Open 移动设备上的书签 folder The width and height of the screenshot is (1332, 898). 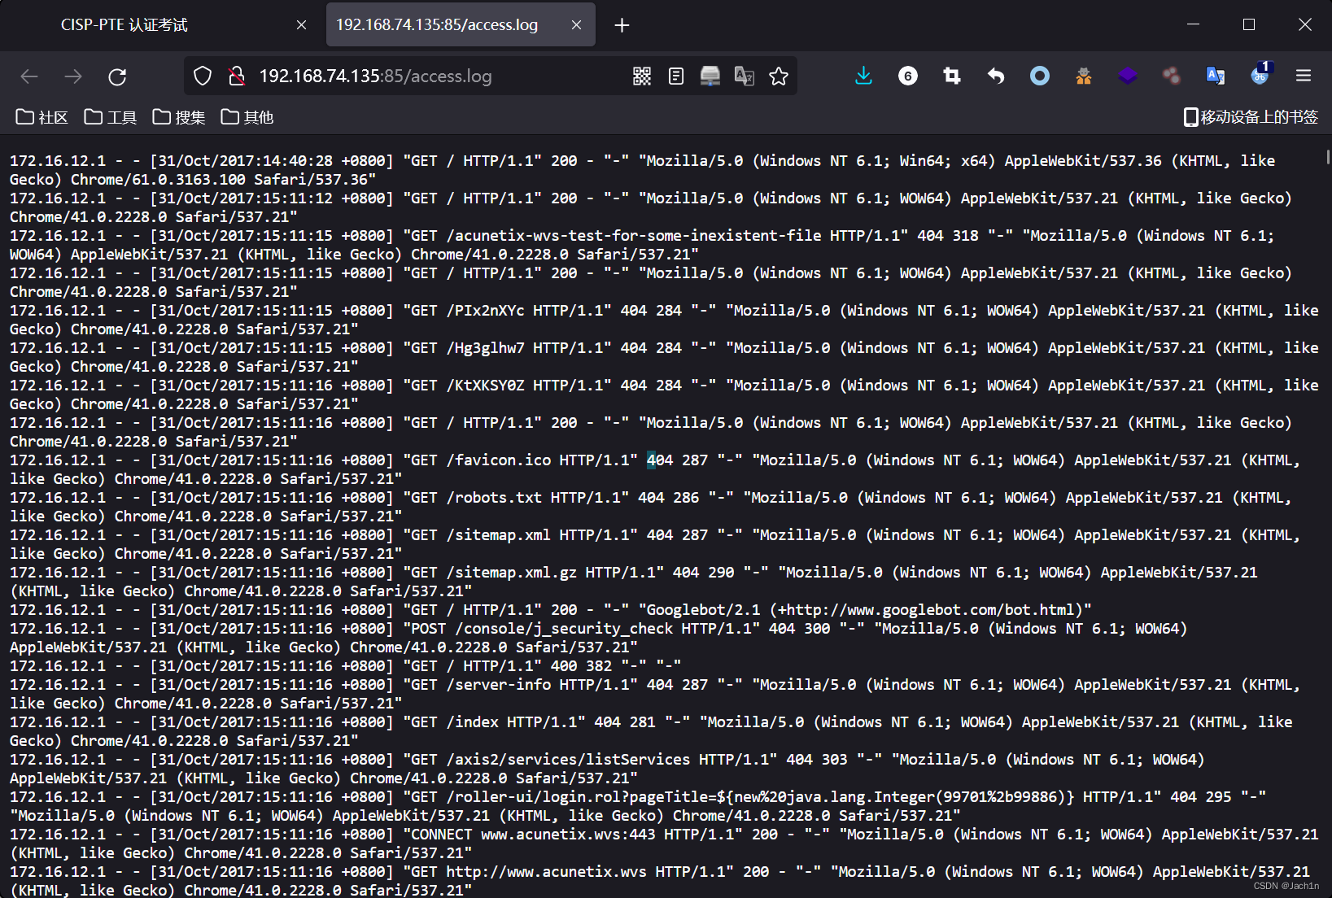[x=1251, y=117]
